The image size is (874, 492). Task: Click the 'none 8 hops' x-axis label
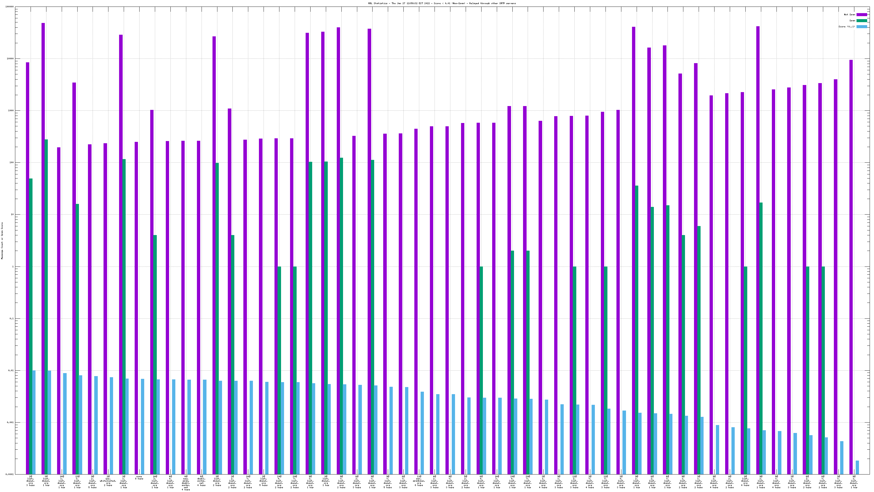(139, 478)
